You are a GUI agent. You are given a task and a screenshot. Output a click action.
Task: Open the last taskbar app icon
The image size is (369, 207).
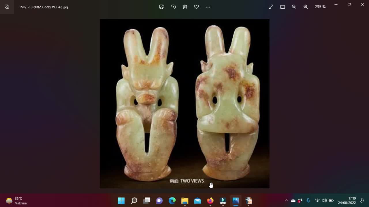tap(248, 200)
